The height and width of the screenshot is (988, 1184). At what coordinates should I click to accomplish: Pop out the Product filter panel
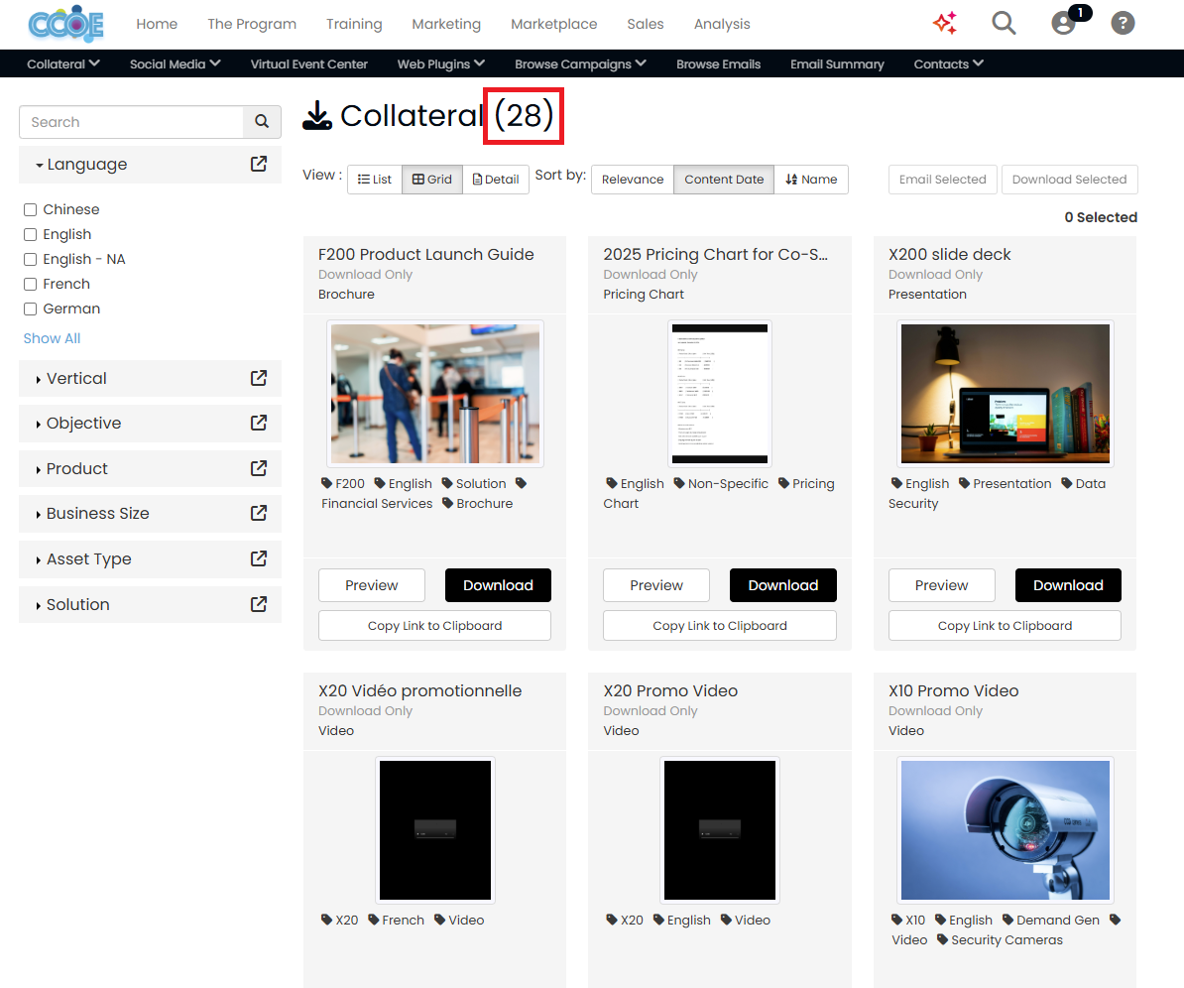tap(259, 468)
